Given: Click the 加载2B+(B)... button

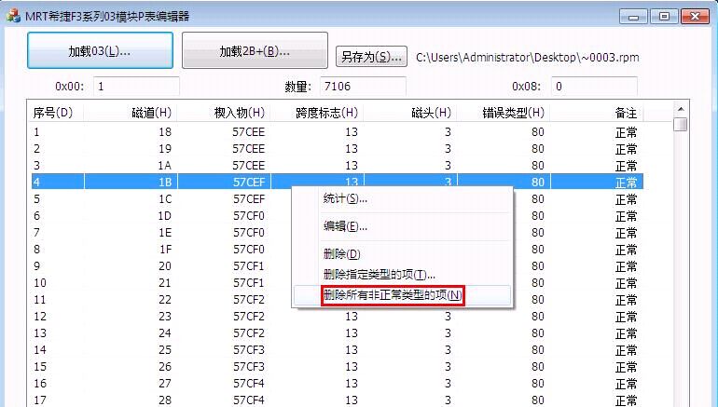Looking at the screenshot, I should click(255, 50).
